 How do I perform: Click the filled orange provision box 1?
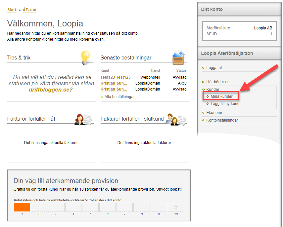[x=22, y=207]
